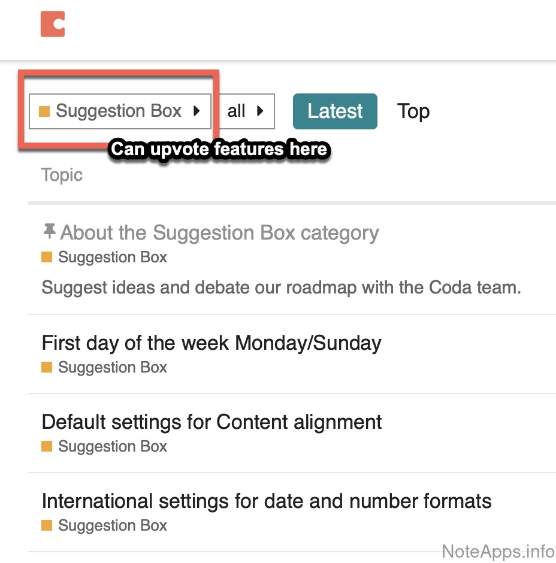Click orange square in Suggestion Box dropdown
Screen dimensions: 556x563
tap(44, 111)
